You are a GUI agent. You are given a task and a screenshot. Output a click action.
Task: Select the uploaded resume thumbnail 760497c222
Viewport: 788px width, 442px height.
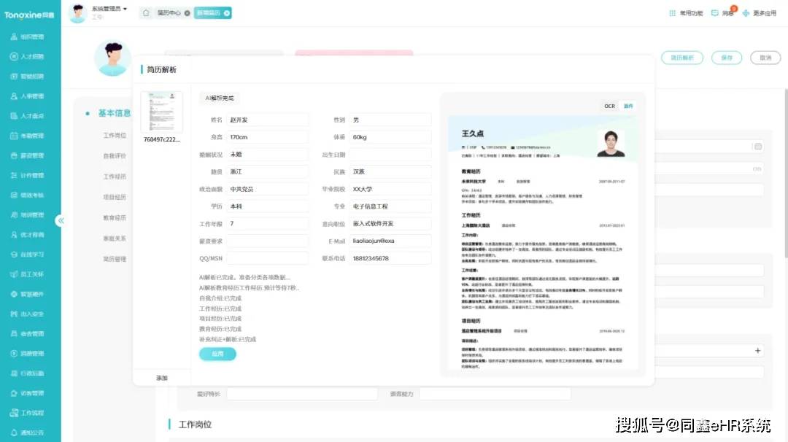[x=161, y=112]
